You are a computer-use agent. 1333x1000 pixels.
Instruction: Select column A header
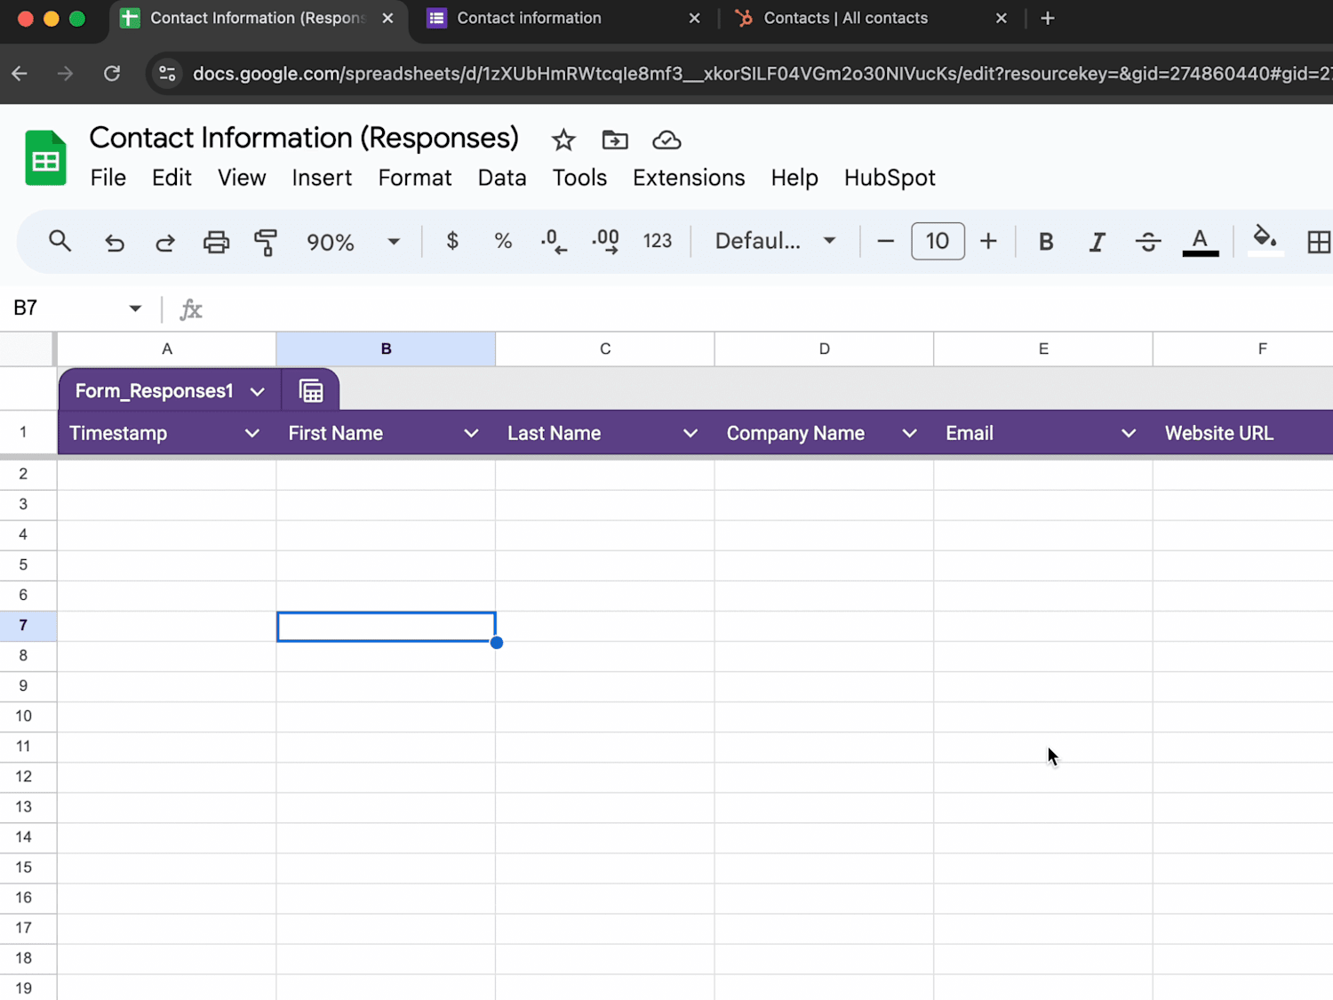(x=167, y=349)
